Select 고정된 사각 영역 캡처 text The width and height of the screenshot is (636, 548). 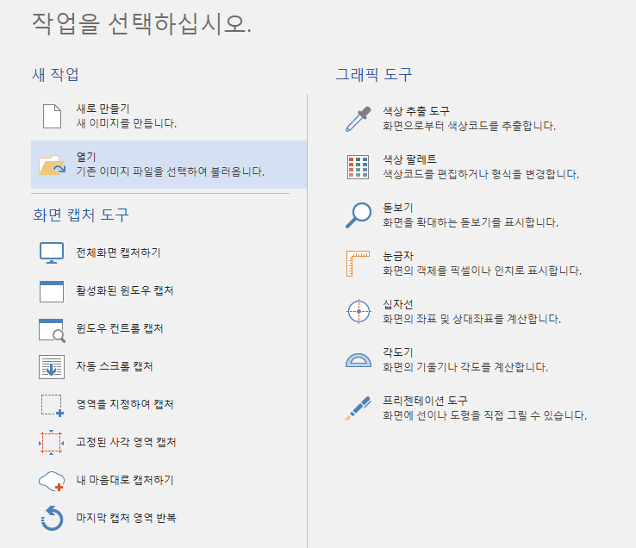point(126,442)
